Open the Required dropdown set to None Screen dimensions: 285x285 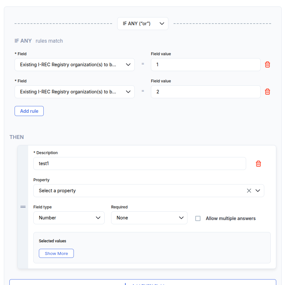(149, 218)
